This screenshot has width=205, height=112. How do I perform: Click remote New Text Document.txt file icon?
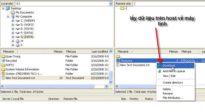tap(118, 65)
